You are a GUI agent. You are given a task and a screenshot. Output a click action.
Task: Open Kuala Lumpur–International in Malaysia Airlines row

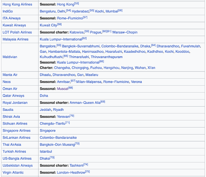click(x=61, y=39)
